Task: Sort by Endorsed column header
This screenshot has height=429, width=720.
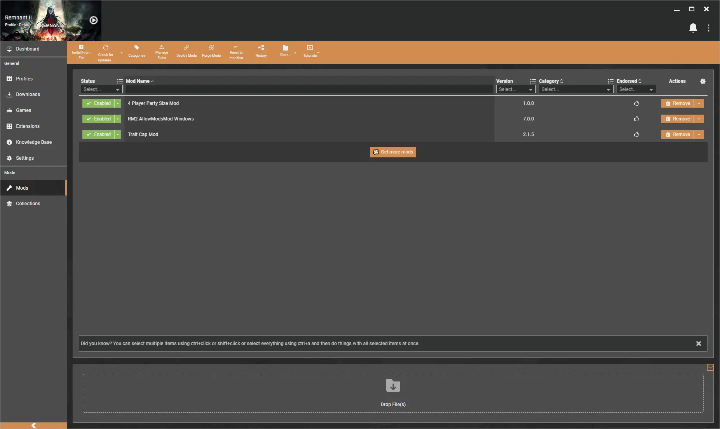Action: 629,81
